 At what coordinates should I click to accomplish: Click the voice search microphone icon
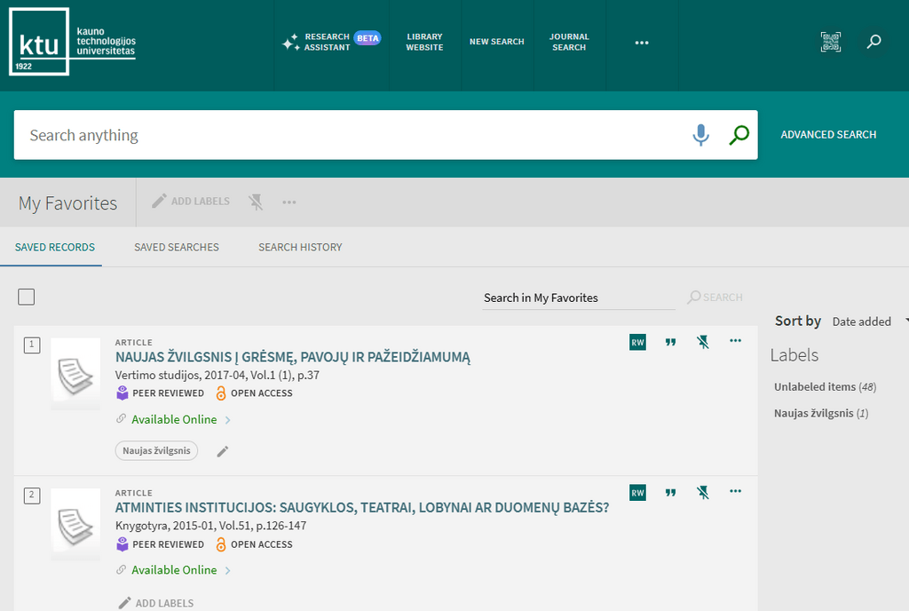(700, 135)
